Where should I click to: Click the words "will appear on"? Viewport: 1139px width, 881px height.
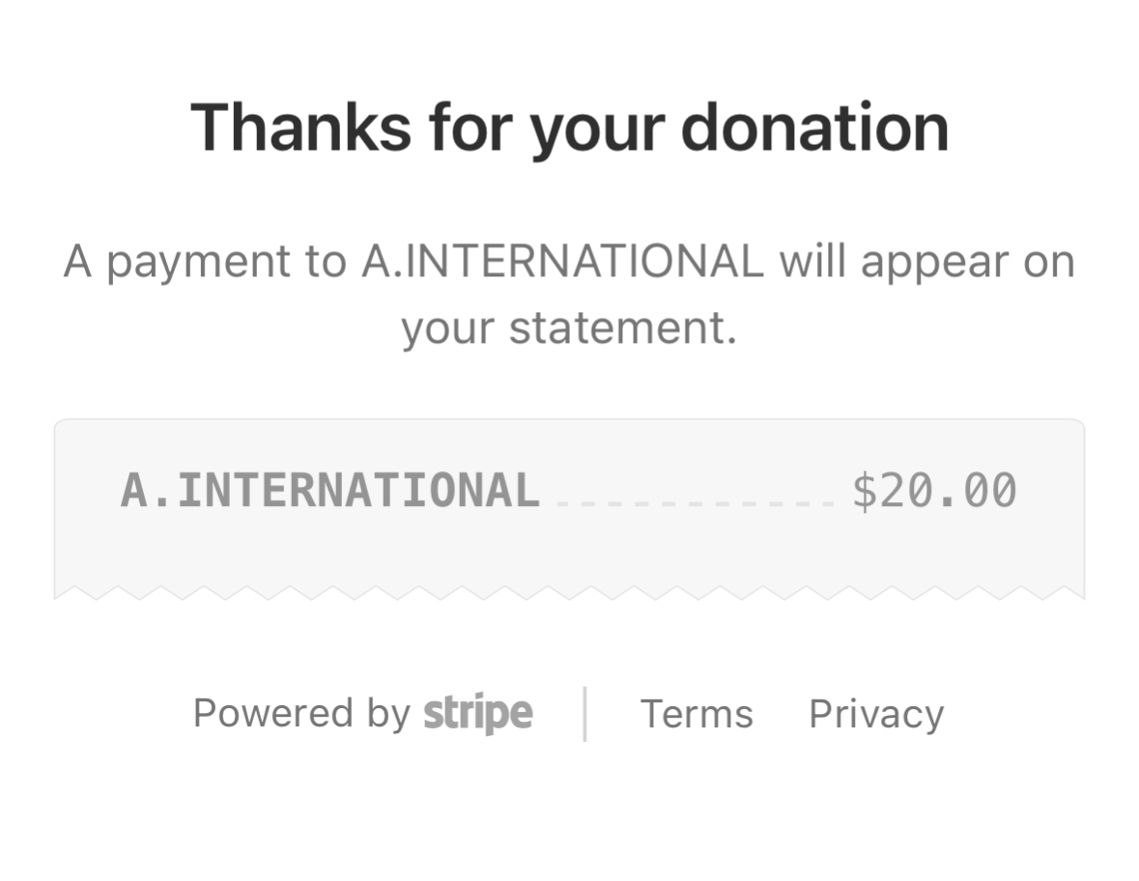click(927, 263)
